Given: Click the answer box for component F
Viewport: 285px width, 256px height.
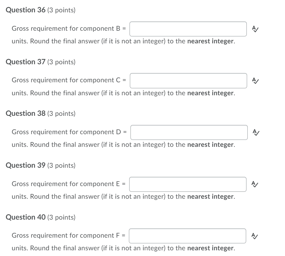Looking at the screenshot, I should click(x=188, y=235).
